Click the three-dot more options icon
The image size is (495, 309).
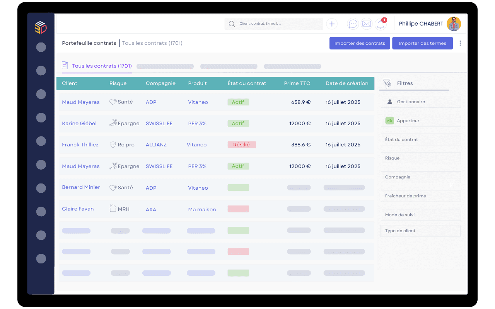coord(460,43)
